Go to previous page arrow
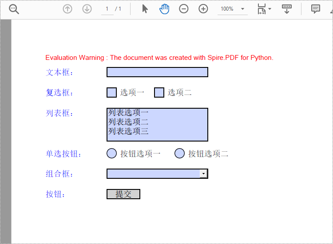333x244 pixels. coord(67,9)
